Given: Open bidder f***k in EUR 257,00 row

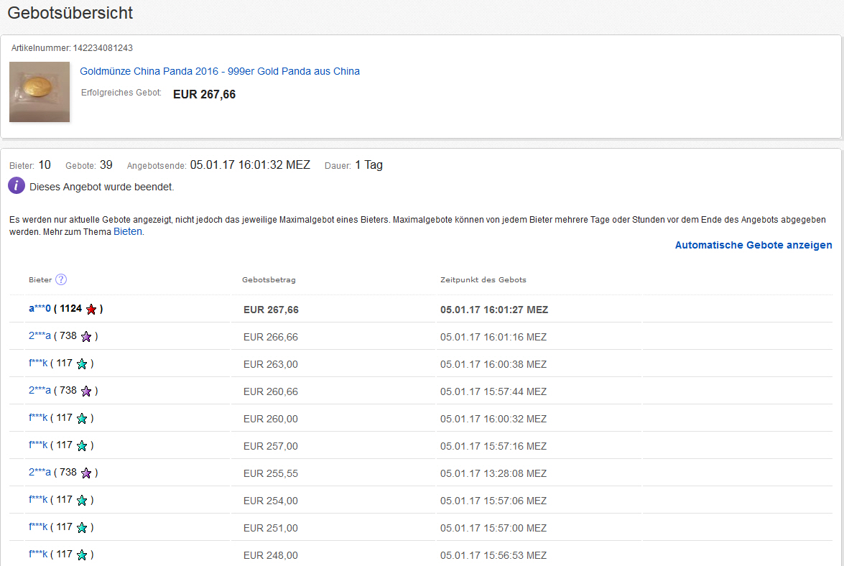Looking at the screenshot, I should pyautogui.click(x=38, y=445).
